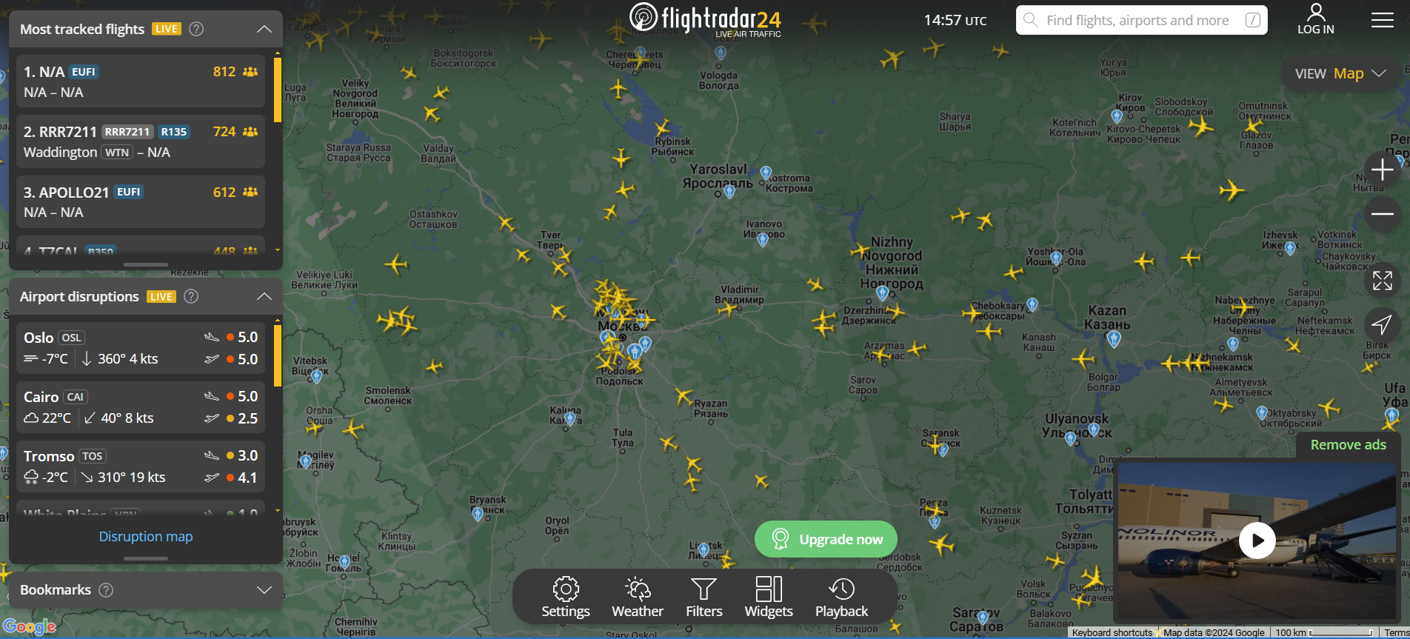This screenshot has width=1410, height=639.
Task: Collapse the Airport disruptions panel
Action: tap(264, 296)
